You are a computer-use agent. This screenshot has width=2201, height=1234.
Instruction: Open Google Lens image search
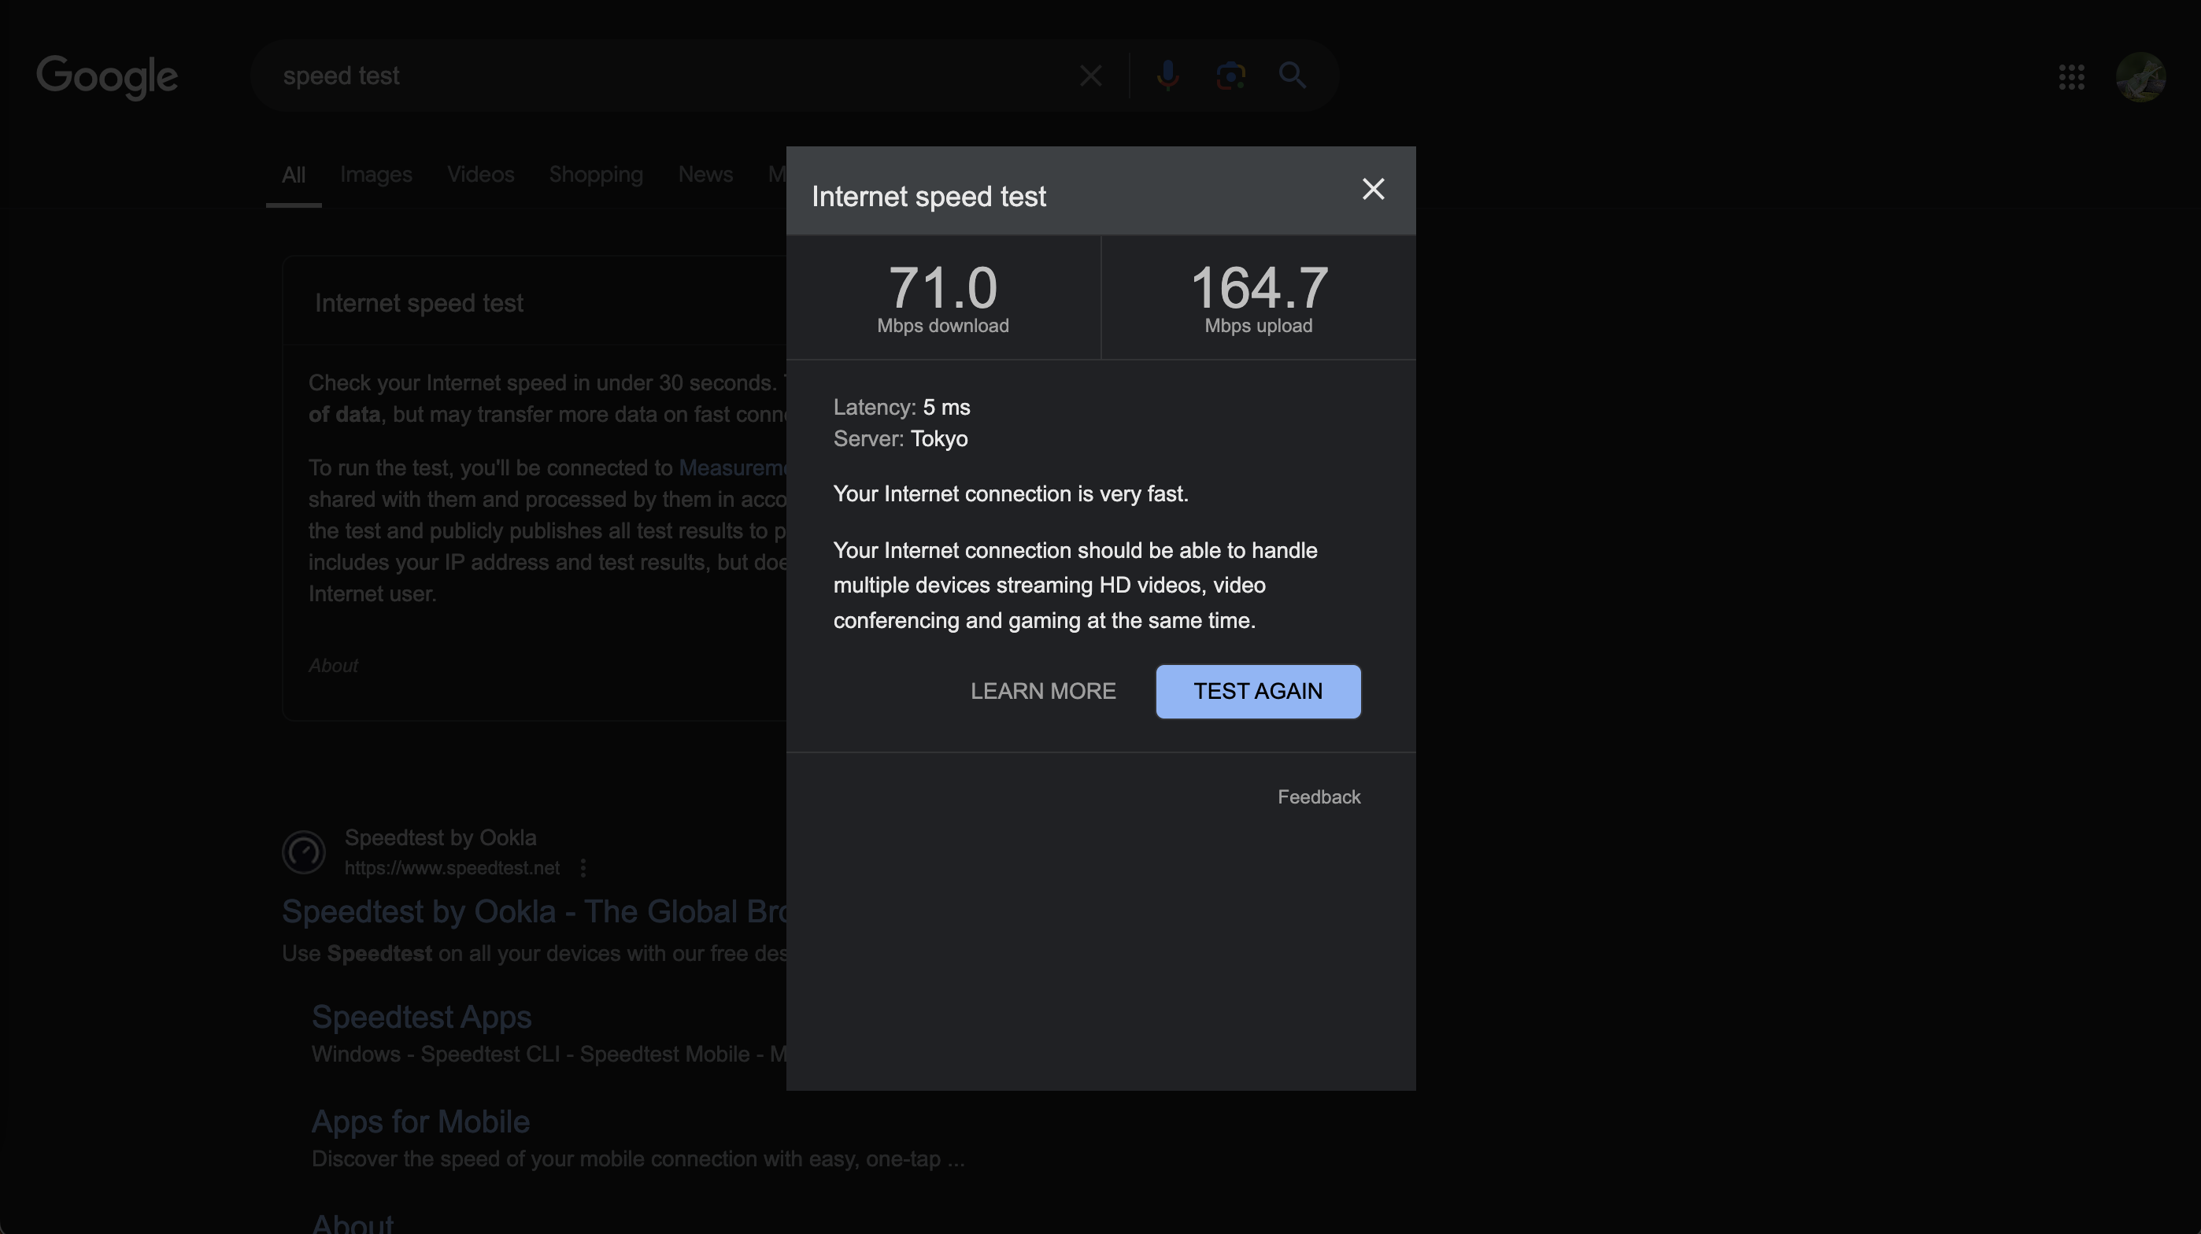[1230, 76]
